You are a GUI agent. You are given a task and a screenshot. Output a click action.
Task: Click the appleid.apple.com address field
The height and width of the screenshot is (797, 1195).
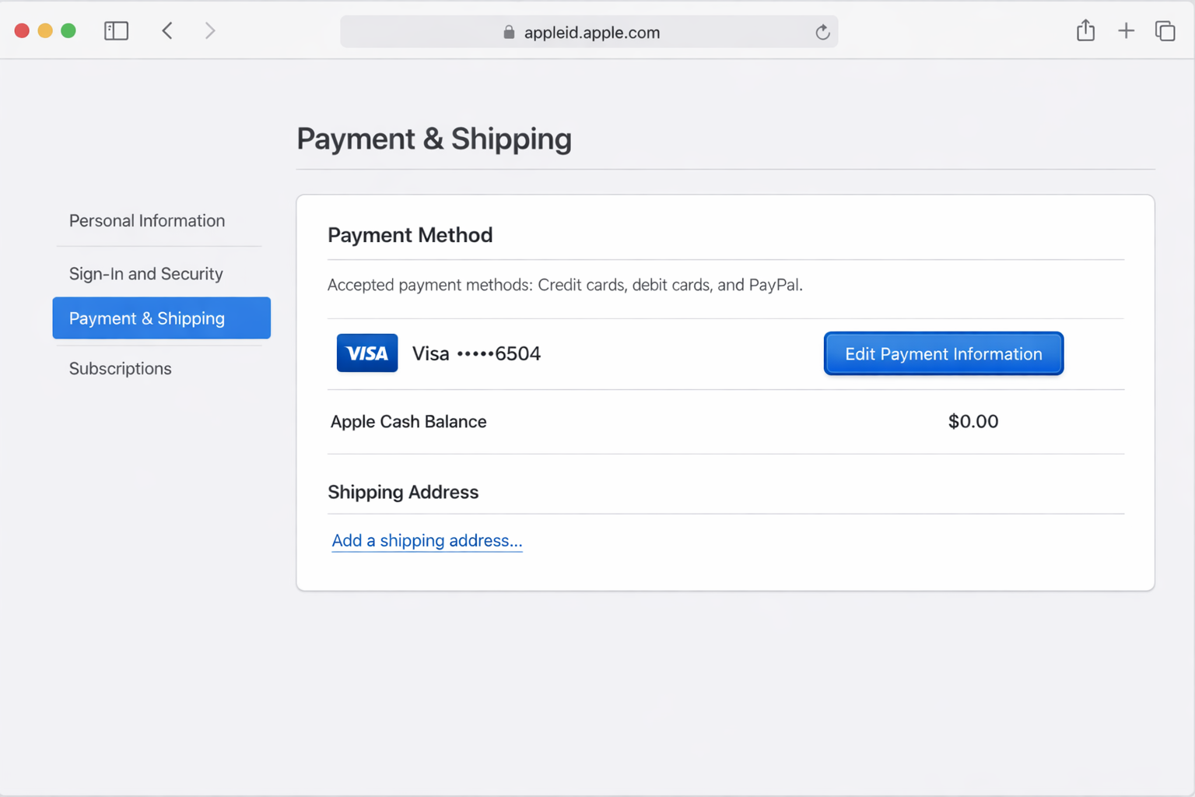[589, 32]
